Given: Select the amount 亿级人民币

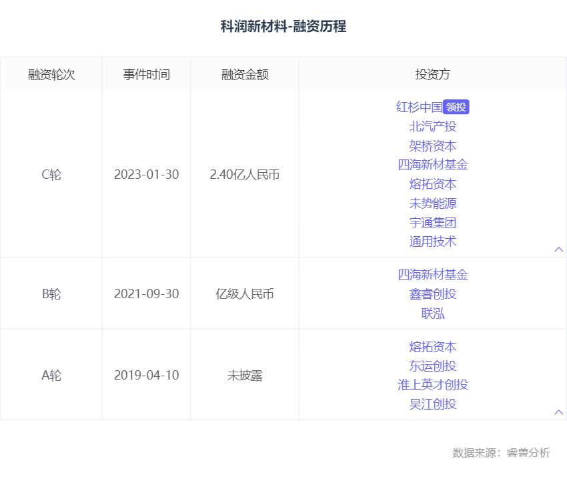Looking at the screenshot, I should 245,294.
